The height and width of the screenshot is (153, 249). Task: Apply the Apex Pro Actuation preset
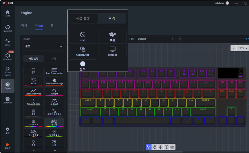[x=54, y=71]
